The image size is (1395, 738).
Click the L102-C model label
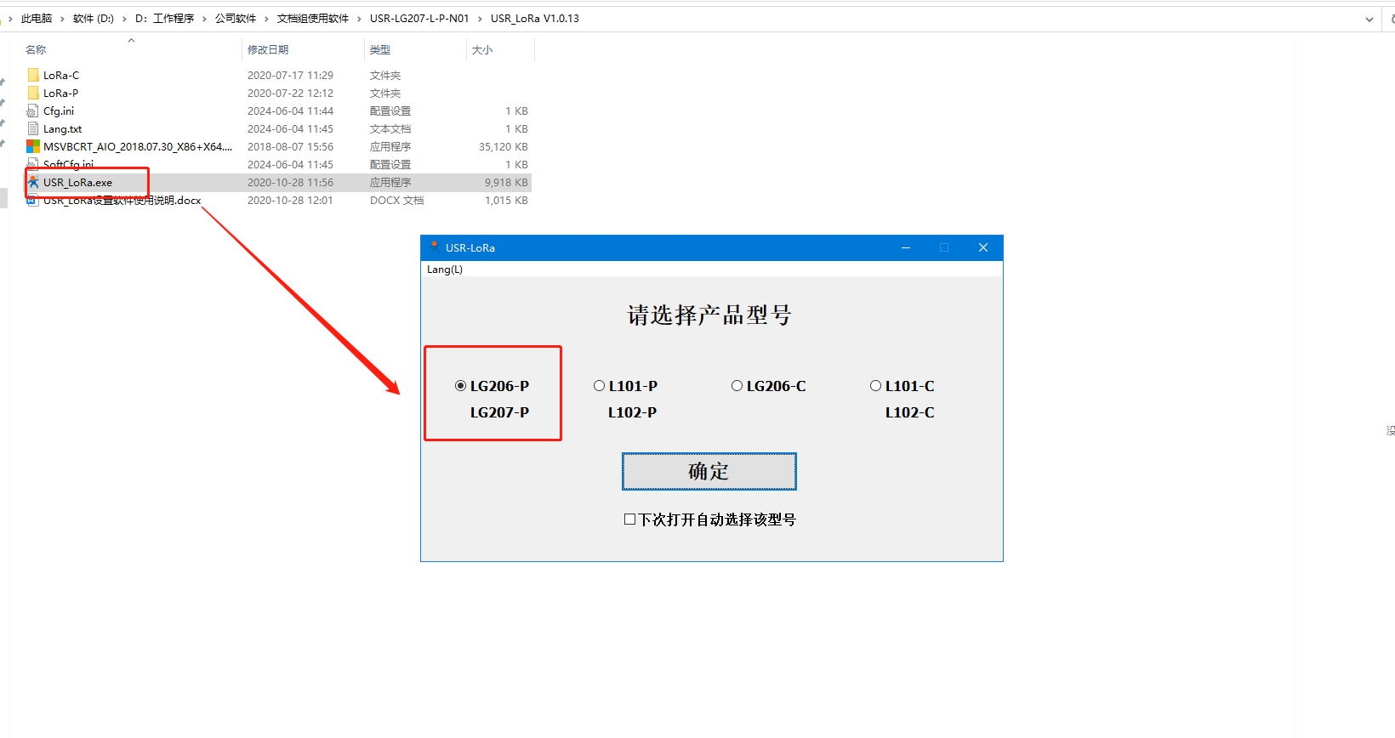pyautogui.click(x=909, y=412)
